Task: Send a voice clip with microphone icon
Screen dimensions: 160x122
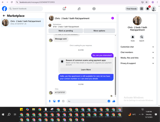Action: (x=50, y=101)
